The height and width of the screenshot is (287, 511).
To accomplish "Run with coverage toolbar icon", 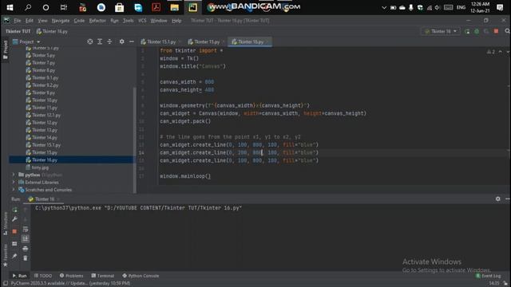I will [x=486, y=31].
